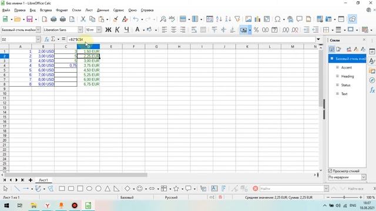Toggle Bold formatting (Ж)
Image resolution: width=376 pixels, height=211 pixels.
pos(108,30)
